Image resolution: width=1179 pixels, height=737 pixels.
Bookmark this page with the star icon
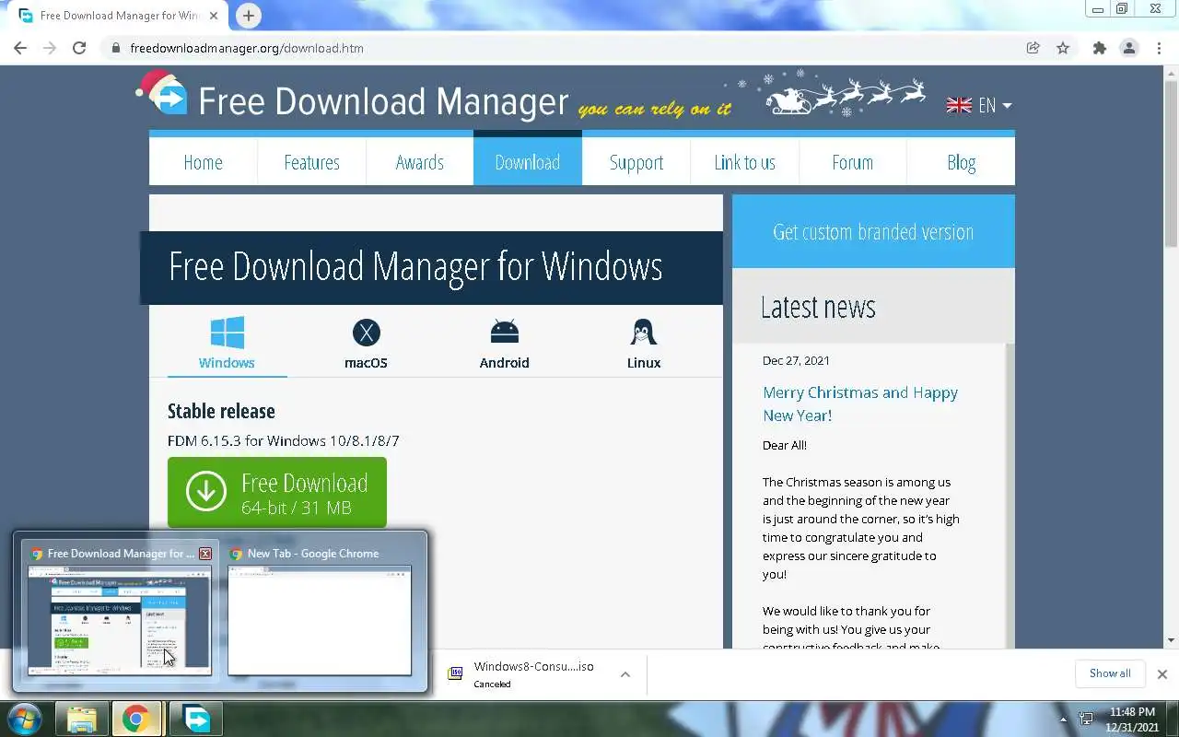[x=1063, y=48]
